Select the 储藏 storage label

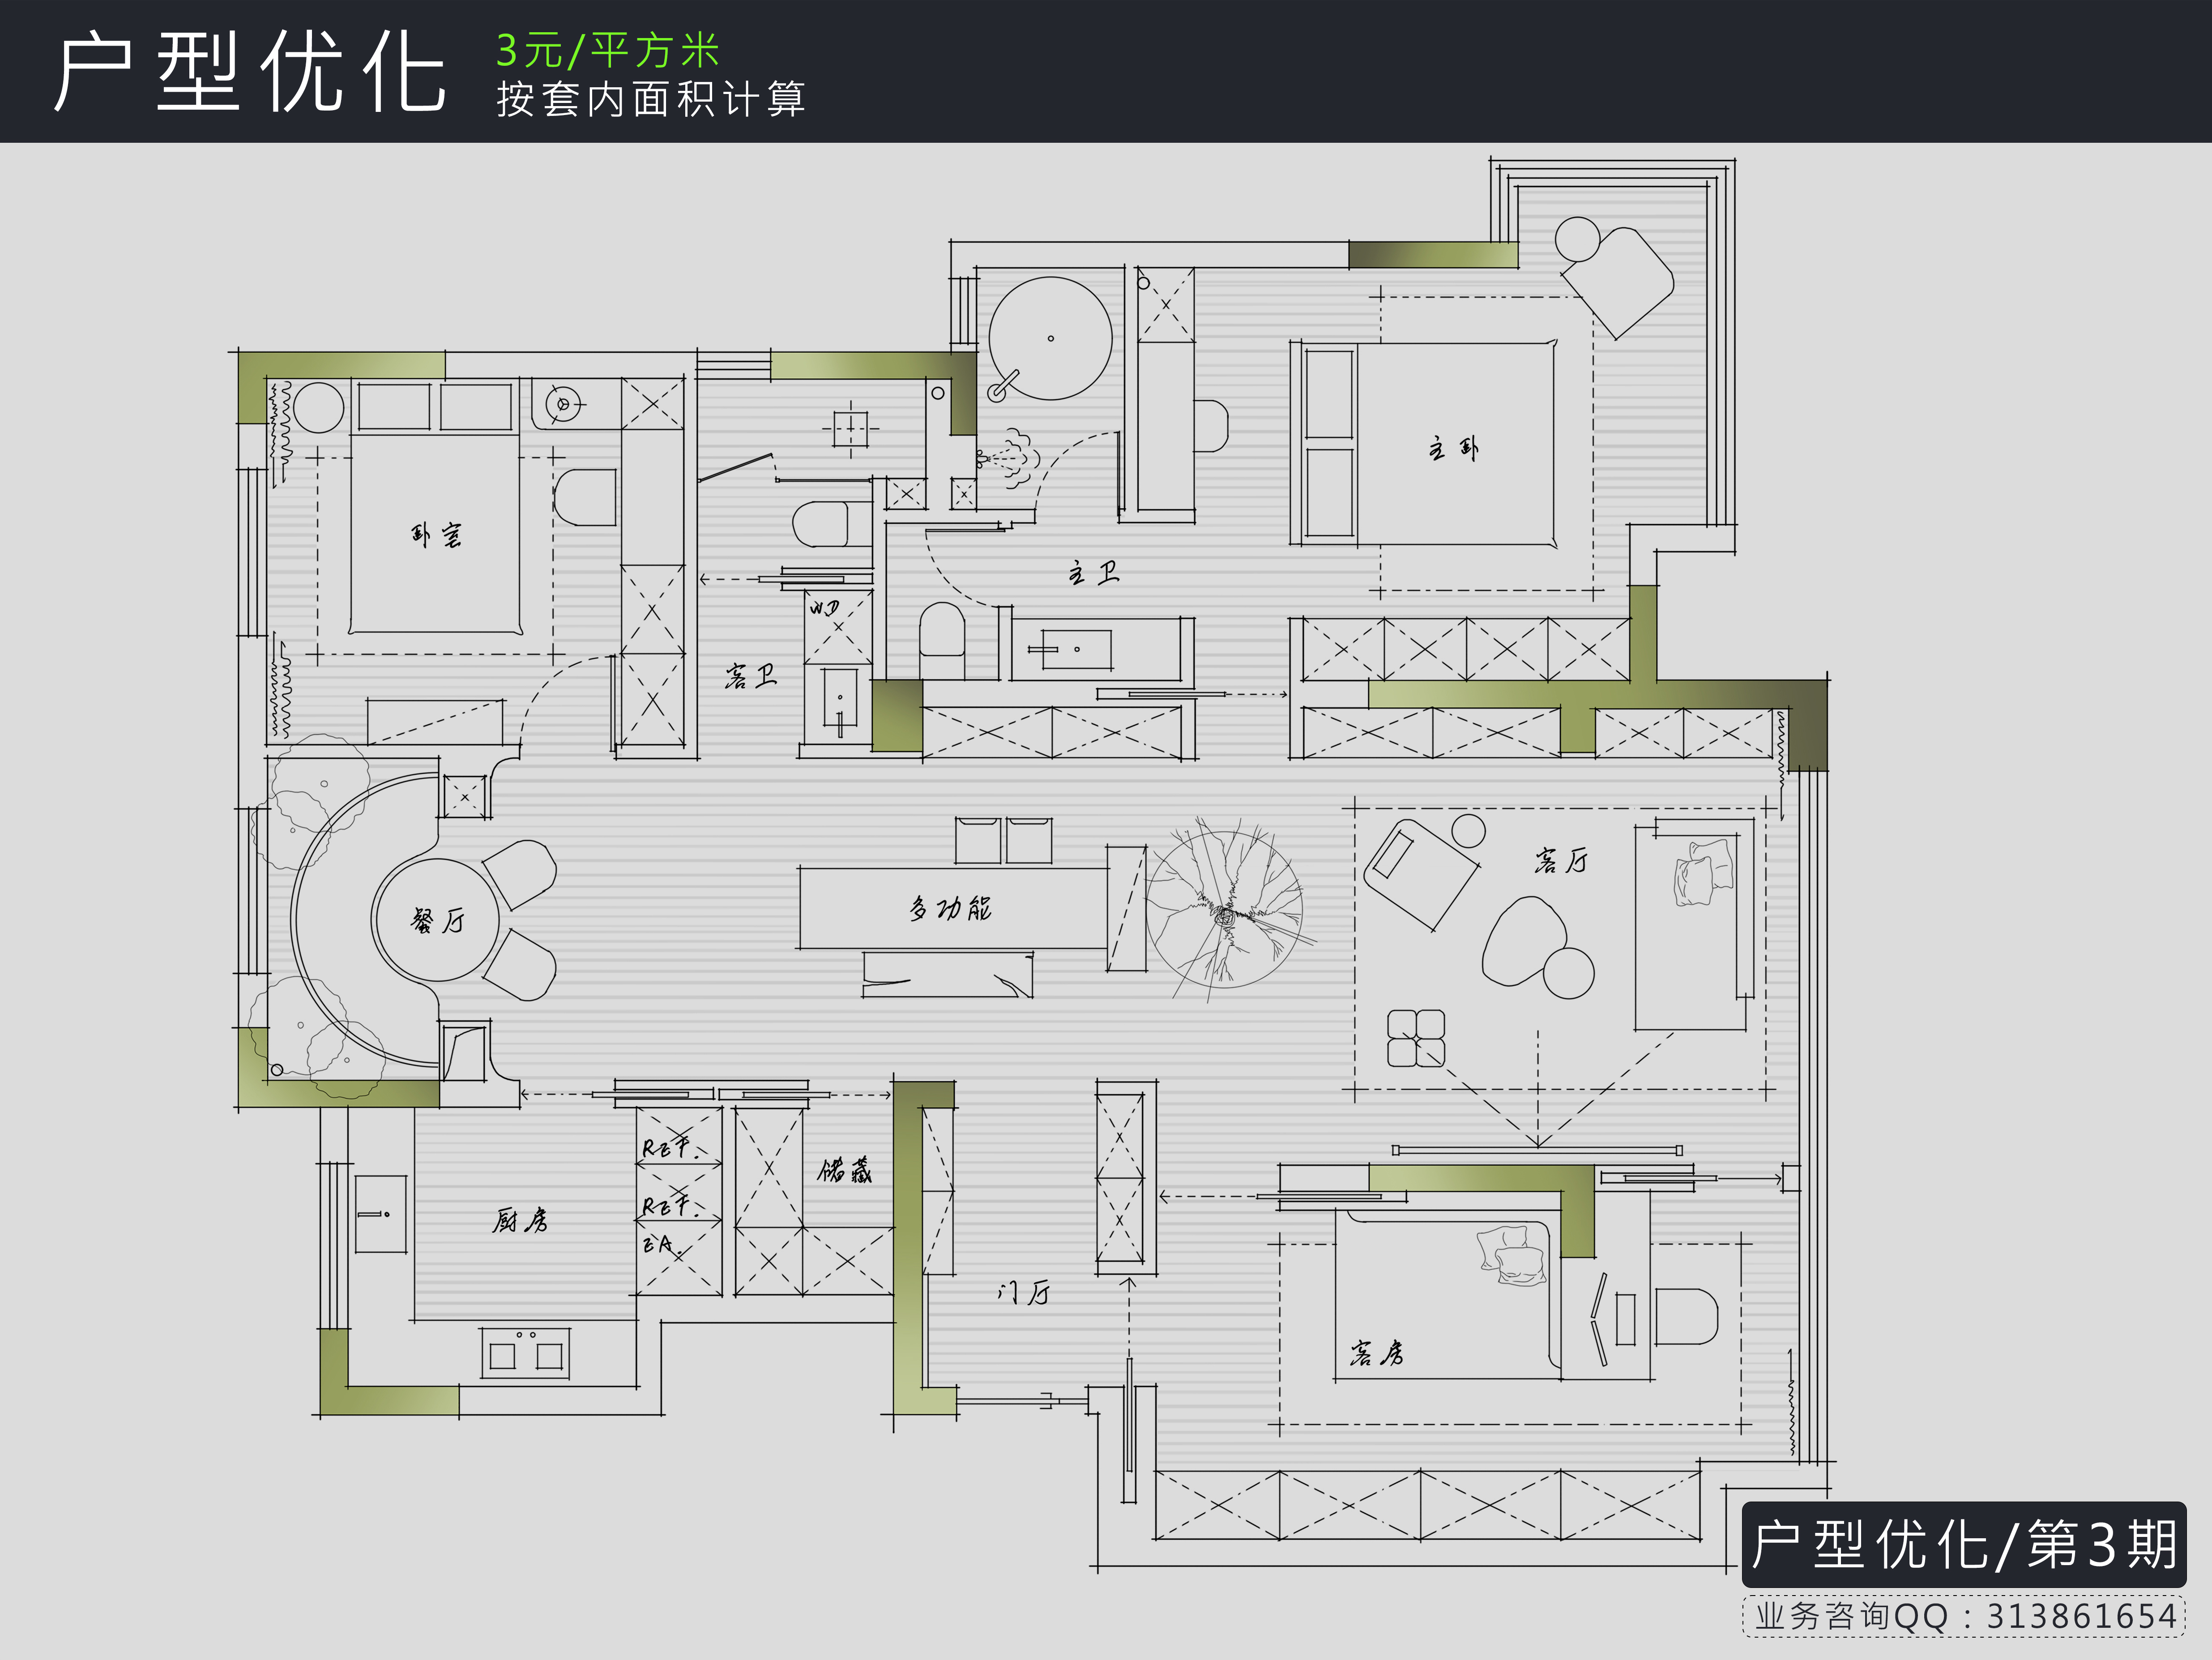pos(845,1170)
